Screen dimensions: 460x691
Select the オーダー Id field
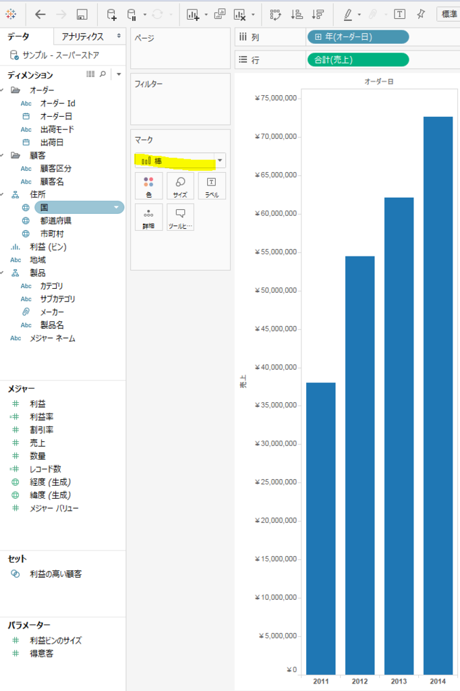pos(58,103)
